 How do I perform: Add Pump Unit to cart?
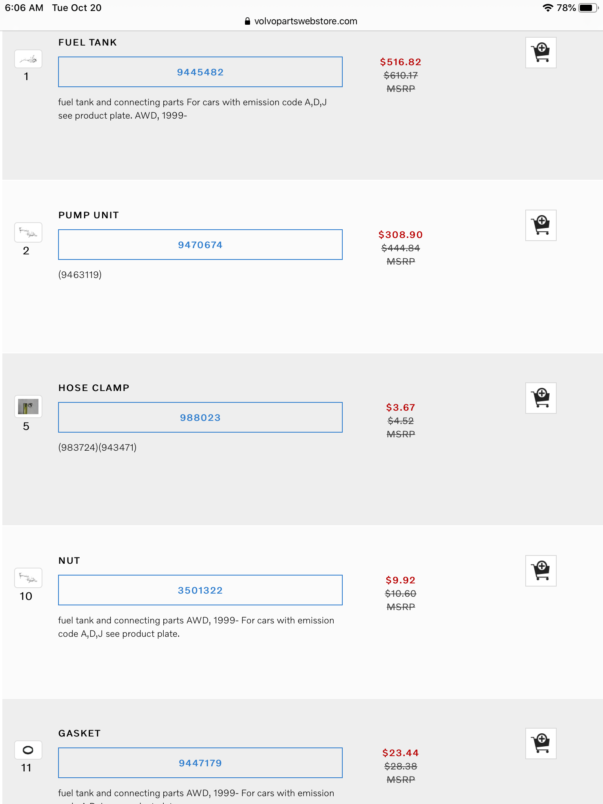pyautogui.click(x=541, y=225)
